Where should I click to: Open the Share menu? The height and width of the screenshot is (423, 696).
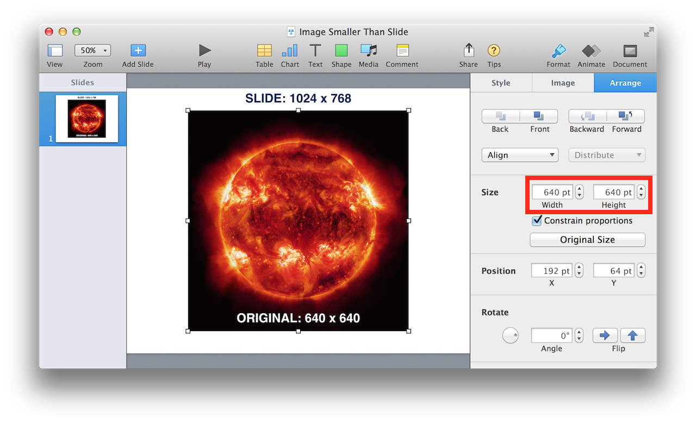(x=468, y=51)
